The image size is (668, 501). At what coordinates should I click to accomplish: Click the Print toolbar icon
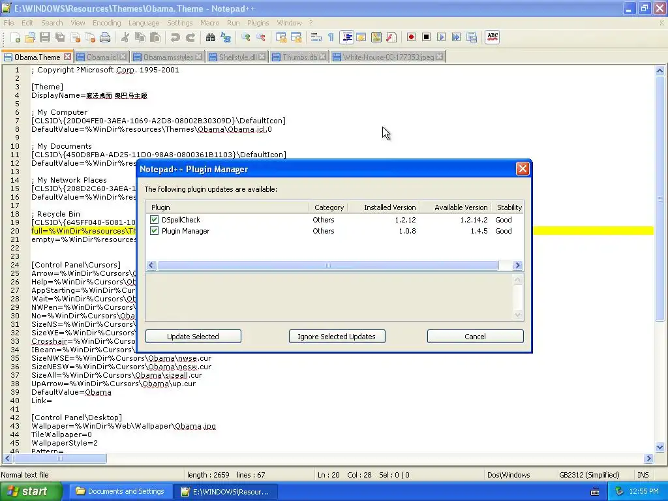[105, 37]
